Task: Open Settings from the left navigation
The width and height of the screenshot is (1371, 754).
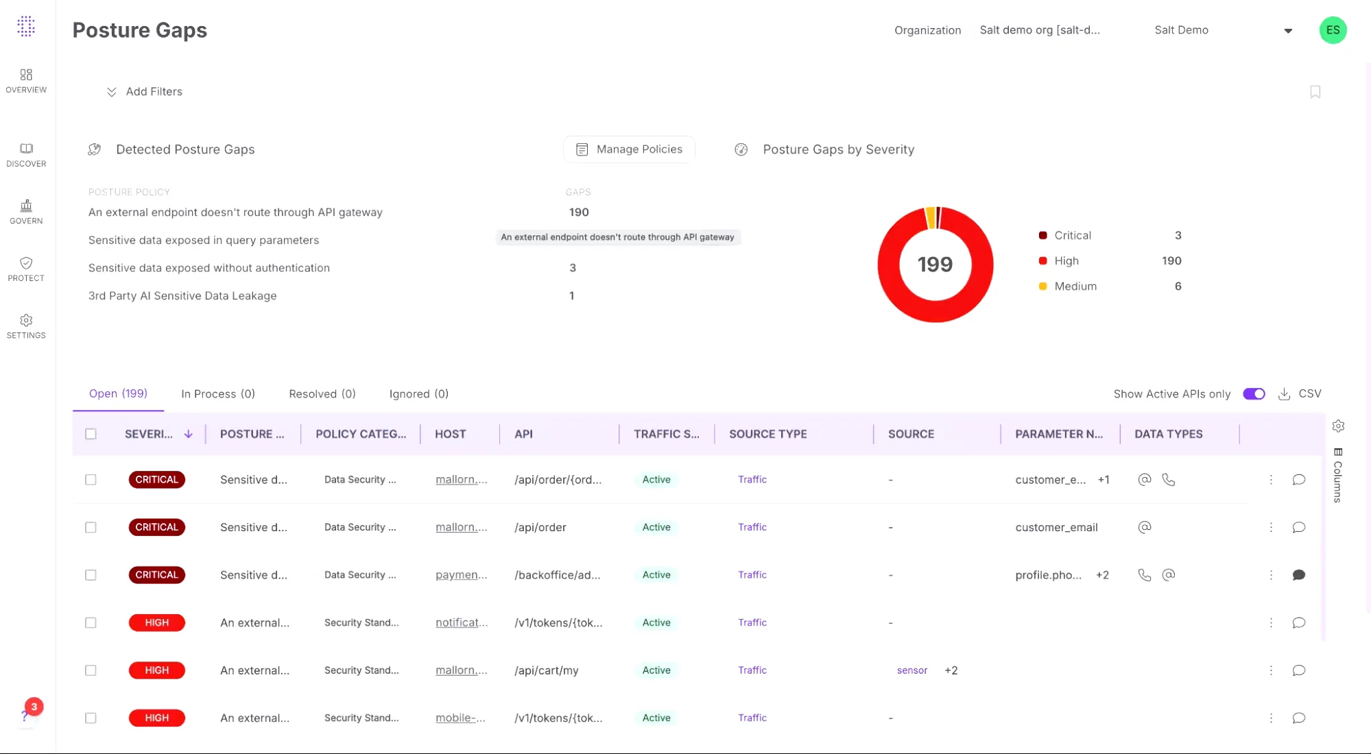Action: [26, 326]
